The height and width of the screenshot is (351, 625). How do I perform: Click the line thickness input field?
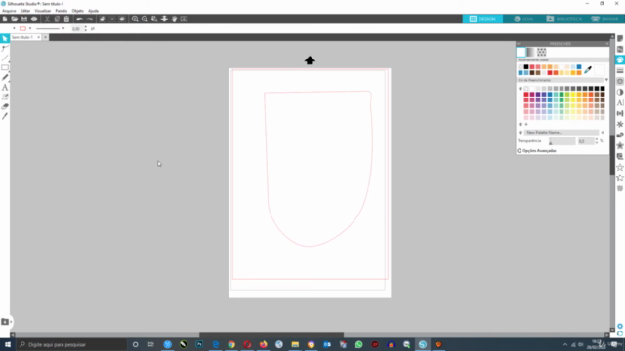(76, 28)
